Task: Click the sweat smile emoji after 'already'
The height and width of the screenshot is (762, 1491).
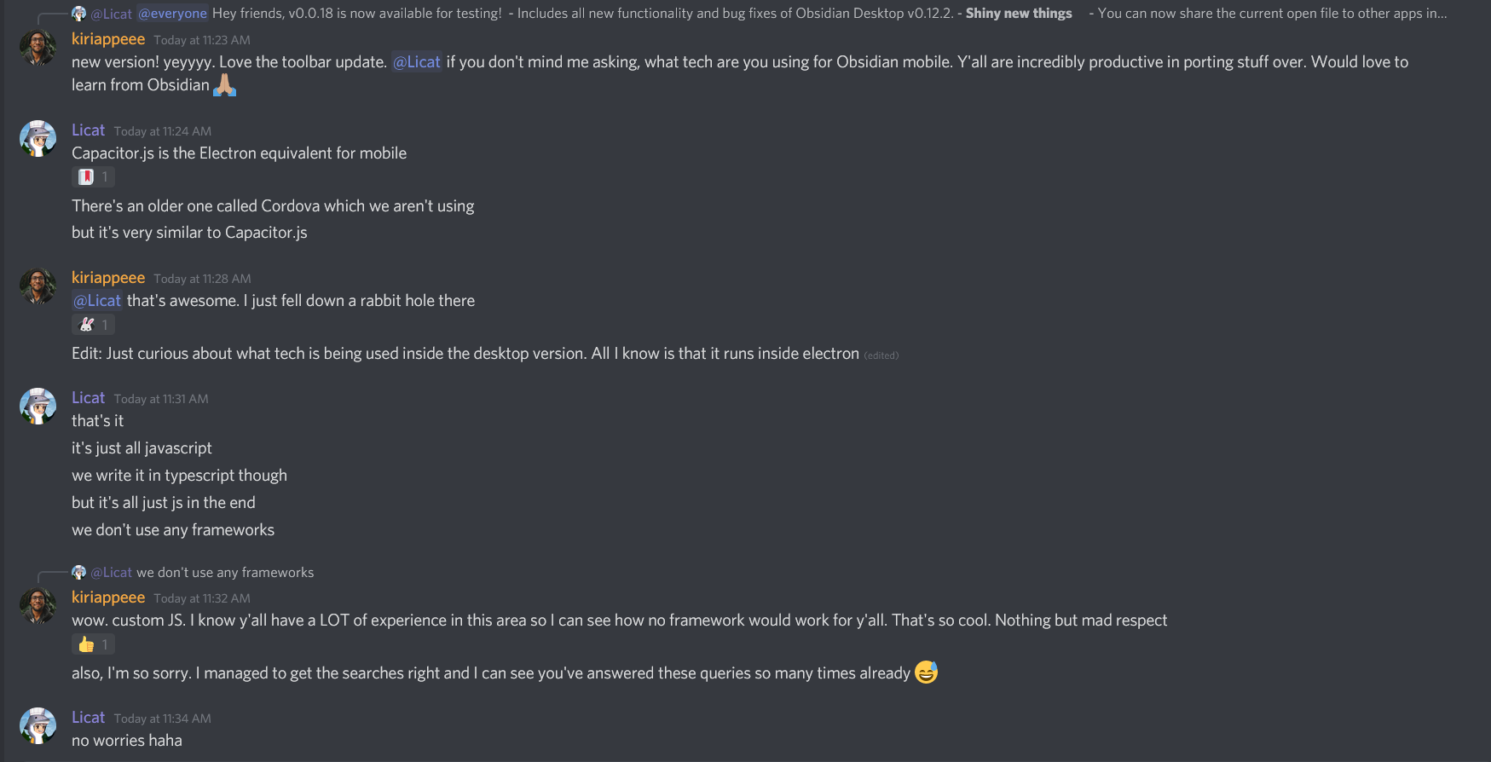Action: 926,673
